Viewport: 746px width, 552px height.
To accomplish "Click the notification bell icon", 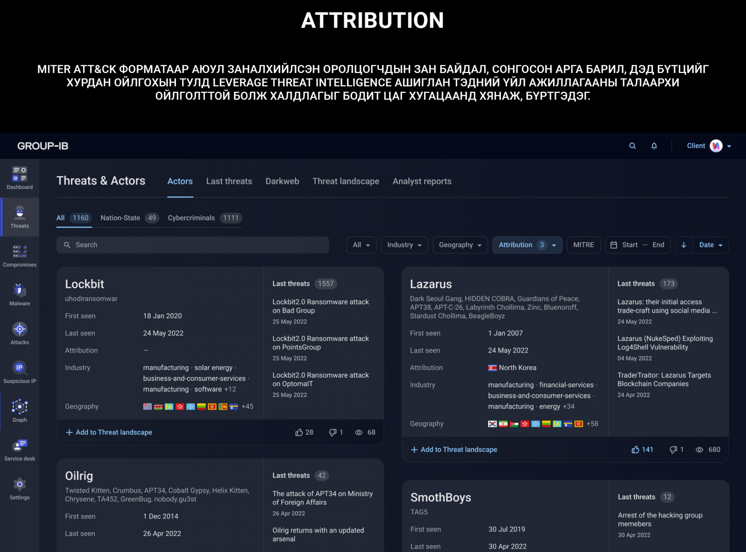I will [654, 146].
